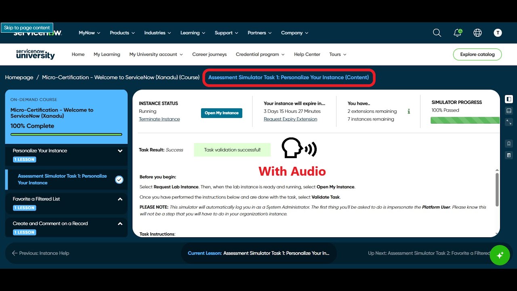The image size is (517, 291).
Task: Toggle the bottom panel layout icon
Action: click(509, 111)
